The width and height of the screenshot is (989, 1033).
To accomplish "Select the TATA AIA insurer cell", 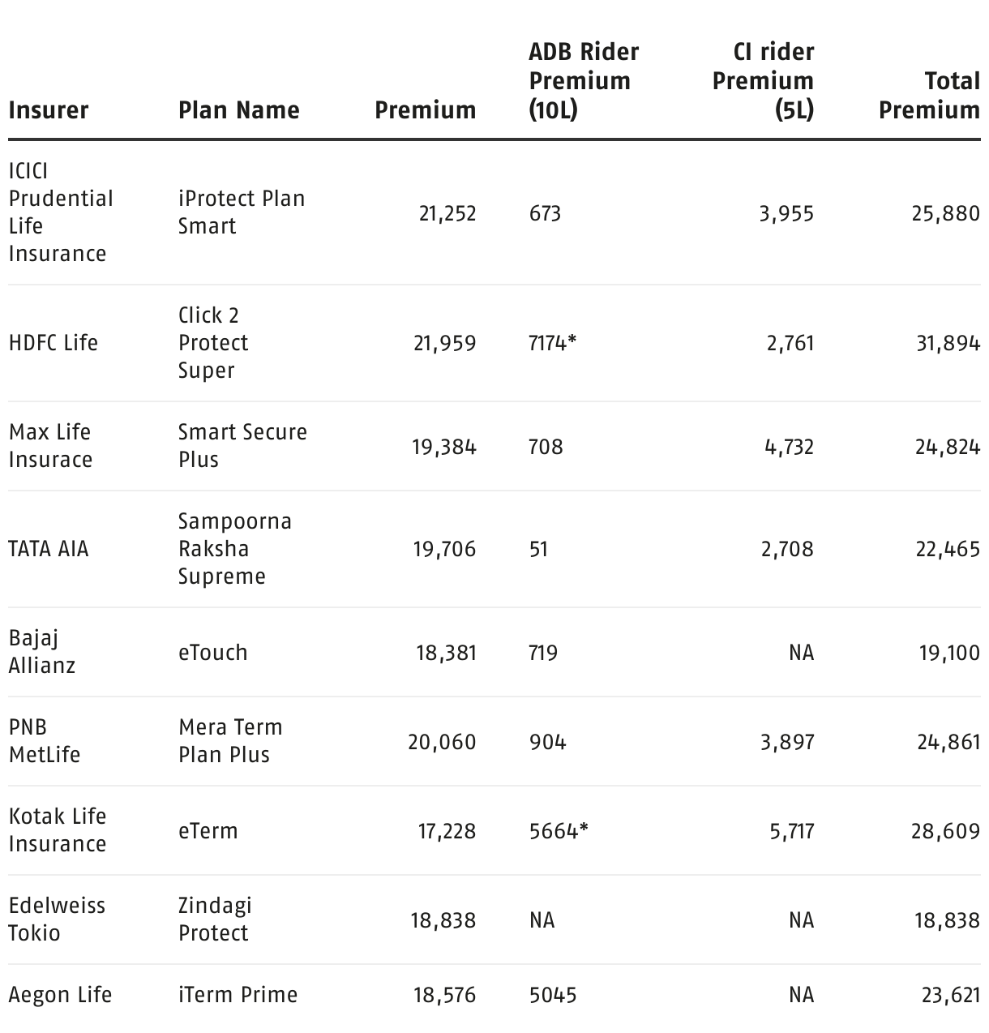I will [49, 549].
